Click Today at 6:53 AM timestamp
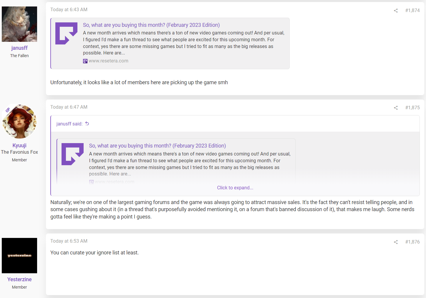This screenshot has height=298, width=426. pos(69,241)
